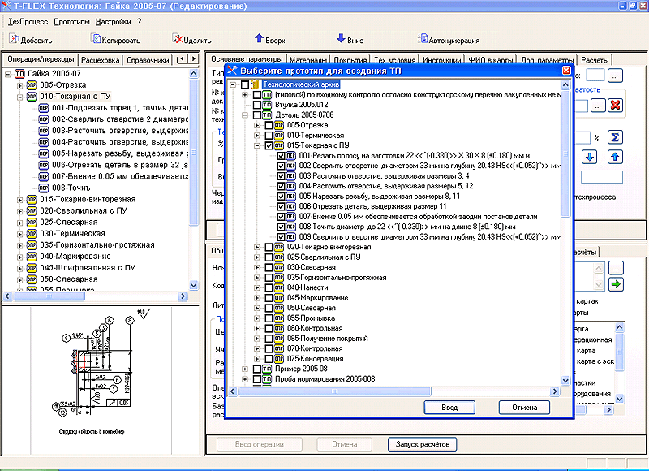This screenshot has width=649, height=471.
Task: Click the Добавить (Add) toolbar icon
Action: click(x=15, y=39)
